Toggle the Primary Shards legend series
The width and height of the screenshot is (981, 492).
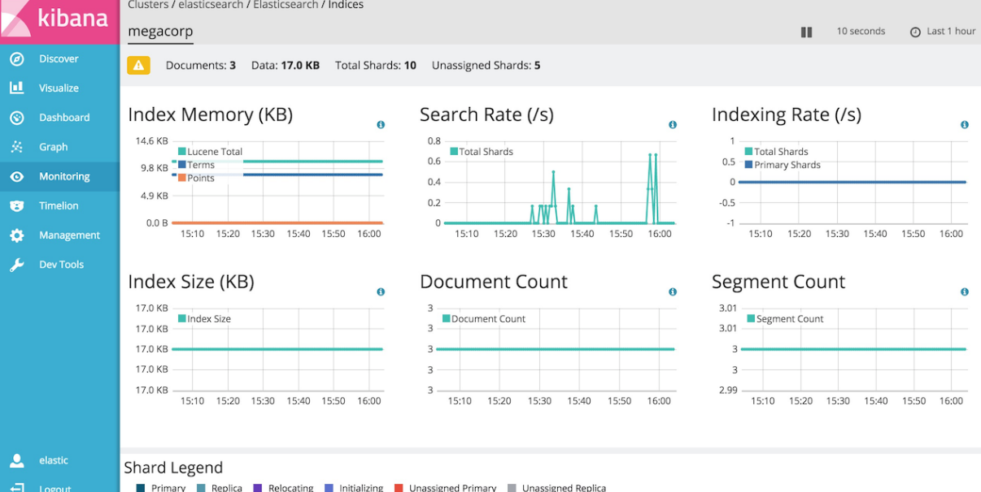coord(787,165)
